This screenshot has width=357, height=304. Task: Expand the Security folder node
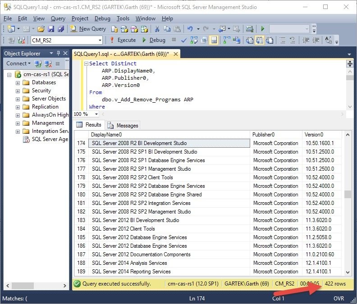[x=18, y=91]
